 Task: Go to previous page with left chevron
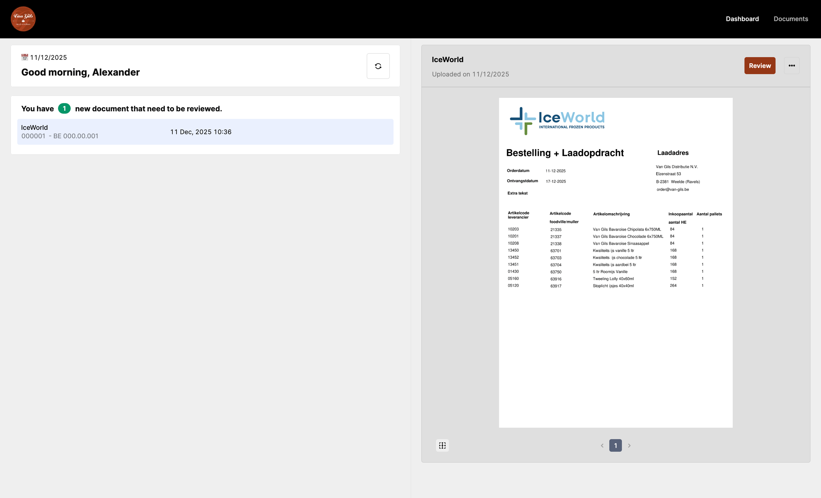click(x=602, y=445)
